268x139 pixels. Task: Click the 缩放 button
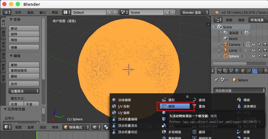[x=24, y=40]
